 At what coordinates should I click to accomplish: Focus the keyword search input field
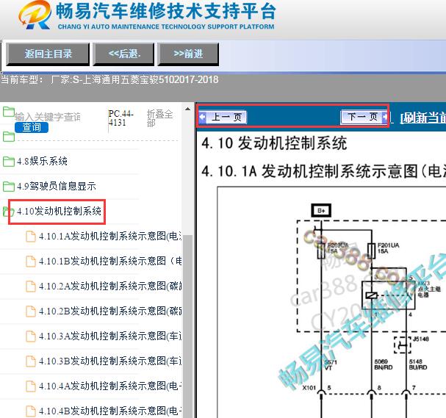point(48,117)
